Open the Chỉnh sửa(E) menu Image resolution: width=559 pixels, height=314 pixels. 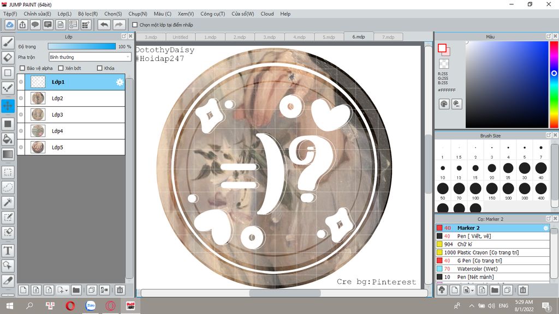(38, 14)
